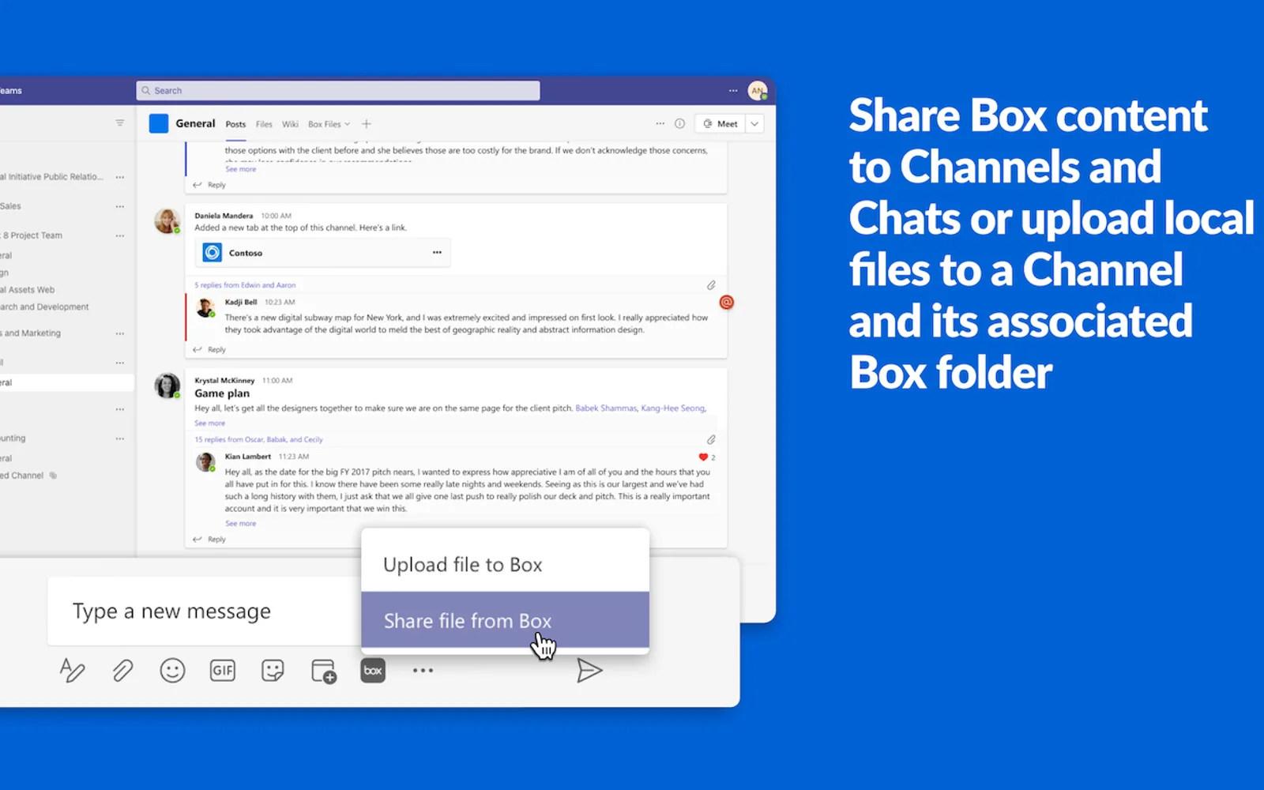Open the user profile avatar
Image resolution: width=1264 pixels, height=790 pixels.
[758, 91]
